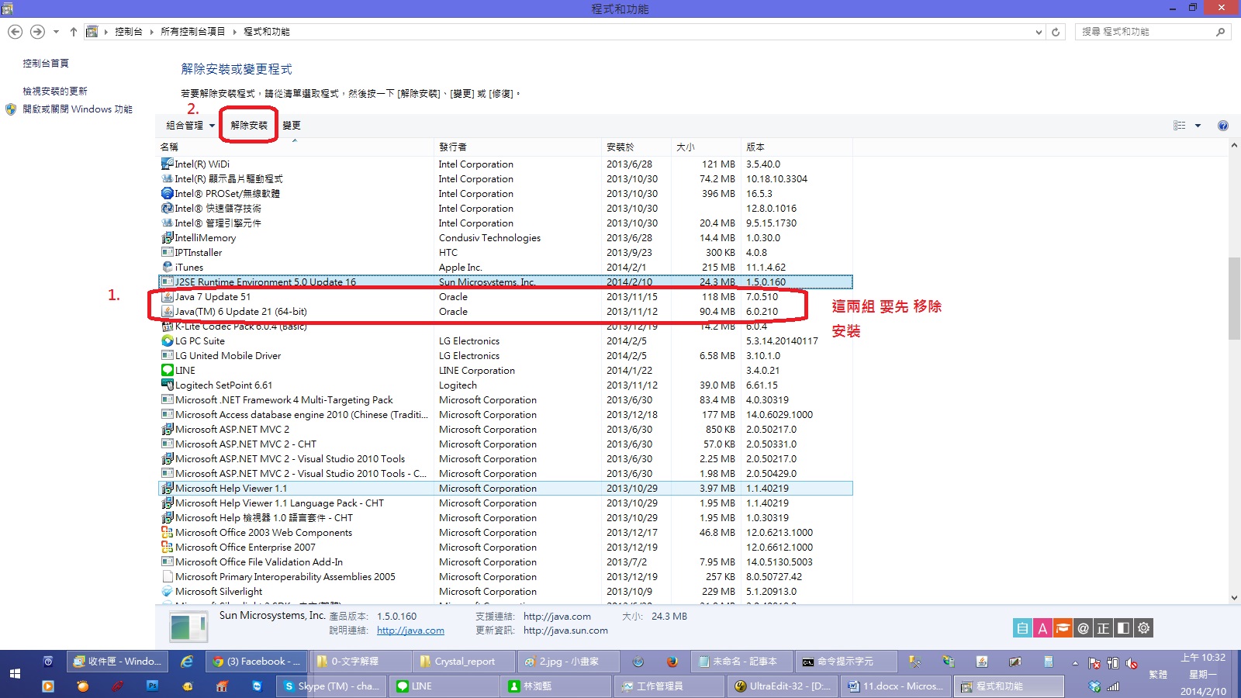Launch Internet Explorer from the taskbar
1241x698 pixels.
(187, 662)
